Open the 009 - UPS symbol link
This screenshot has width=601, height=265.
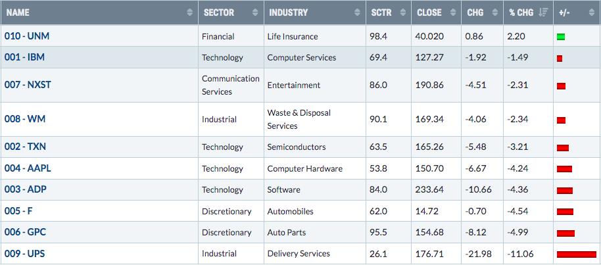coord(25,254)
